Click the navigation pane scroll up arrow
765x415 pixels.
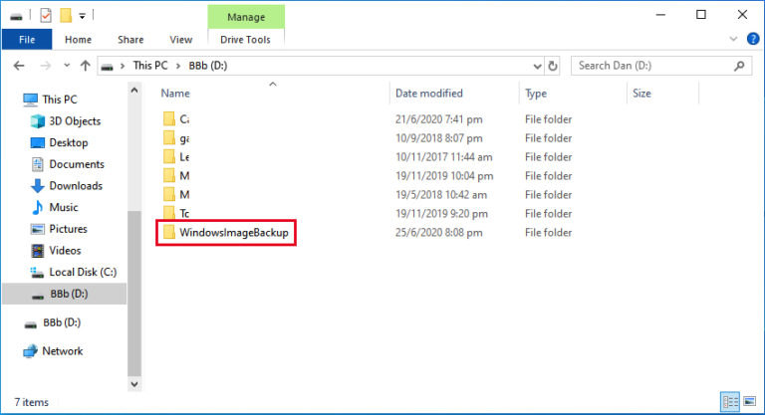coord(134,91)
